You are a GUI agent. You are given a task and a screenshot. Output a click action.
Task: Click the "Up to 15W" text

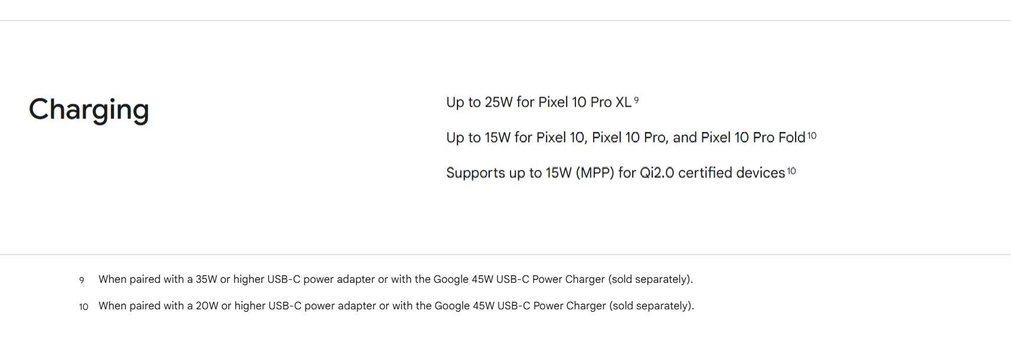pyautogui.click(x=478, y=138)
